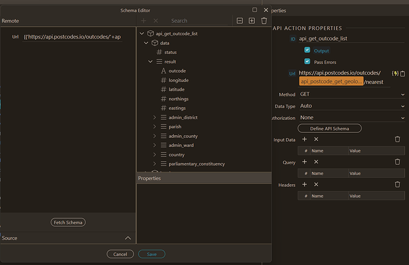
Task: Click Define API Schema button
Action: (330, 128)
